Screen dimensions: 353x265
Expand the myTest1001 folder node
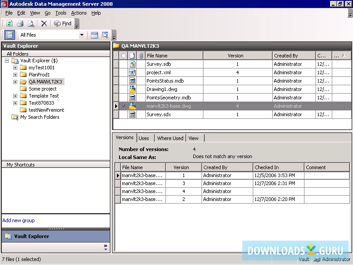point(15,68)
